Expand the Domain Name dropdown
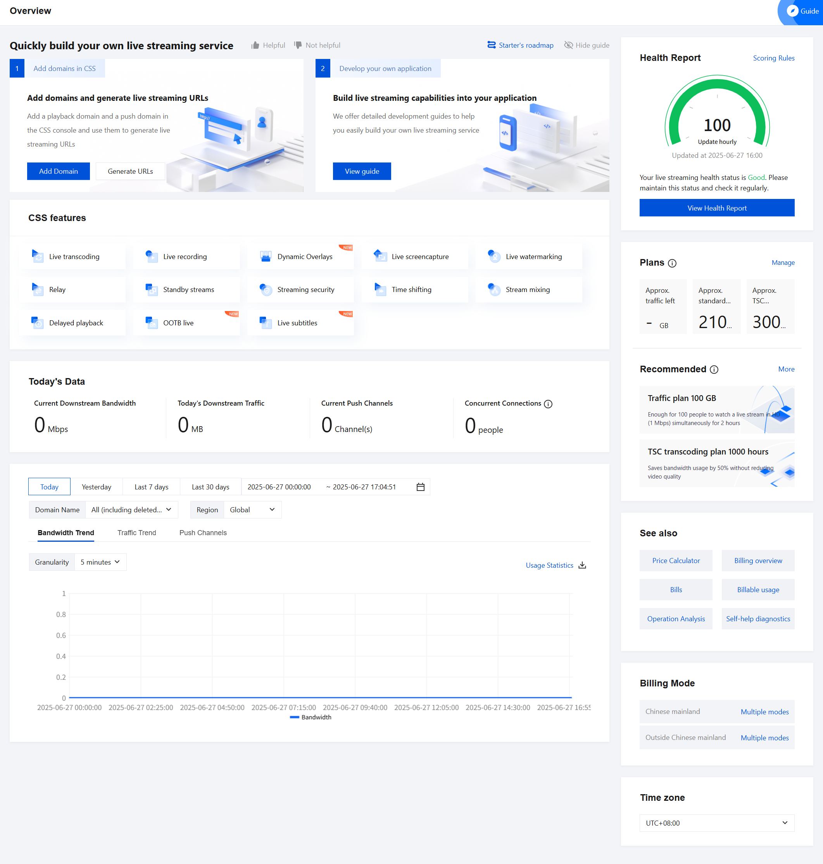Screen dimensions: 823x864 tap(131, 510)
